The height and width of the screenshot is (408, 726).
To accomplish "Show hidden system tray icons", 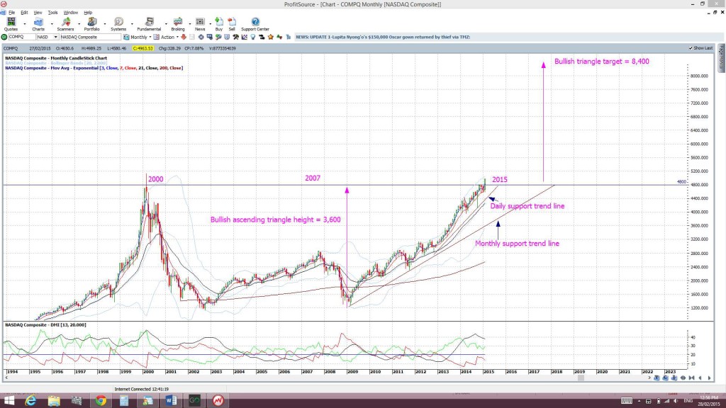I will coord(639,401).
